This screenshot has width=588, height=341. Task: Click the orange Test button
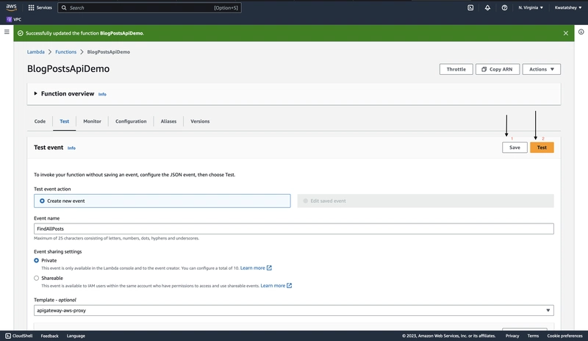click(542, 148)
